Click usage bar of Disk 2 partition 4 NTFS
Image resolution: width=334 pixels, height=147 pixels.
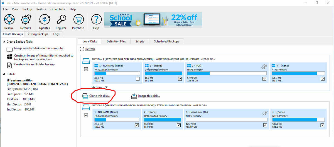click(x=298, y=120)
